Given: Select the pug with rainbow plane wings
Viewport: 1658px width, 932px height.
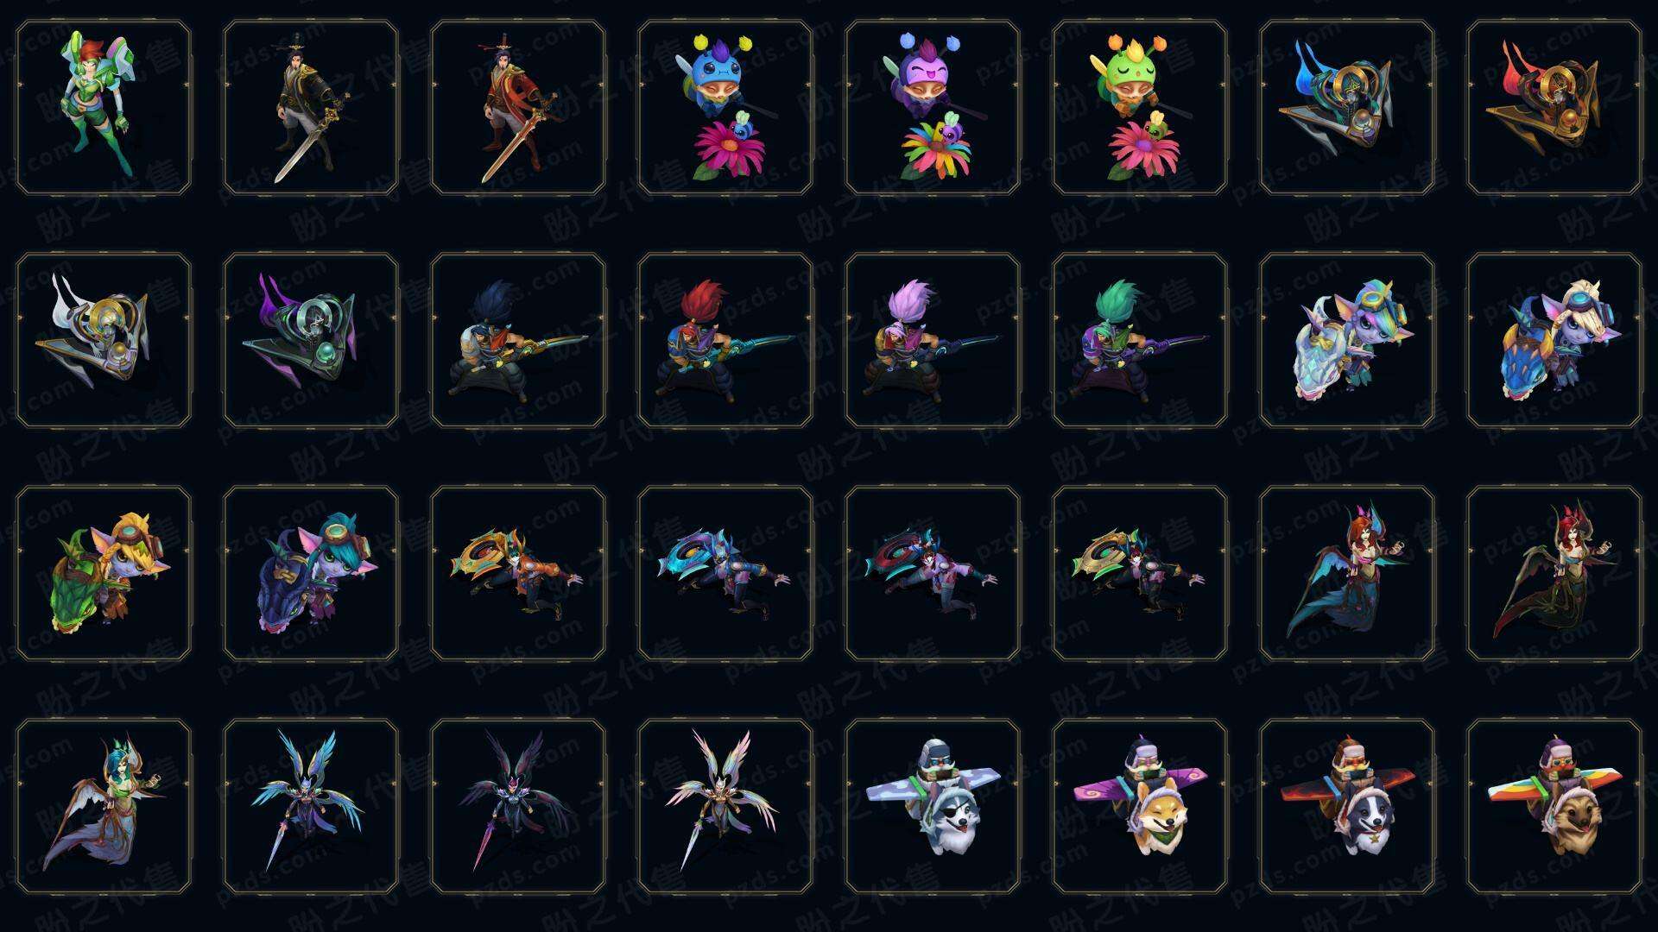Looking at the screenshot, I should click(1554, 806).
